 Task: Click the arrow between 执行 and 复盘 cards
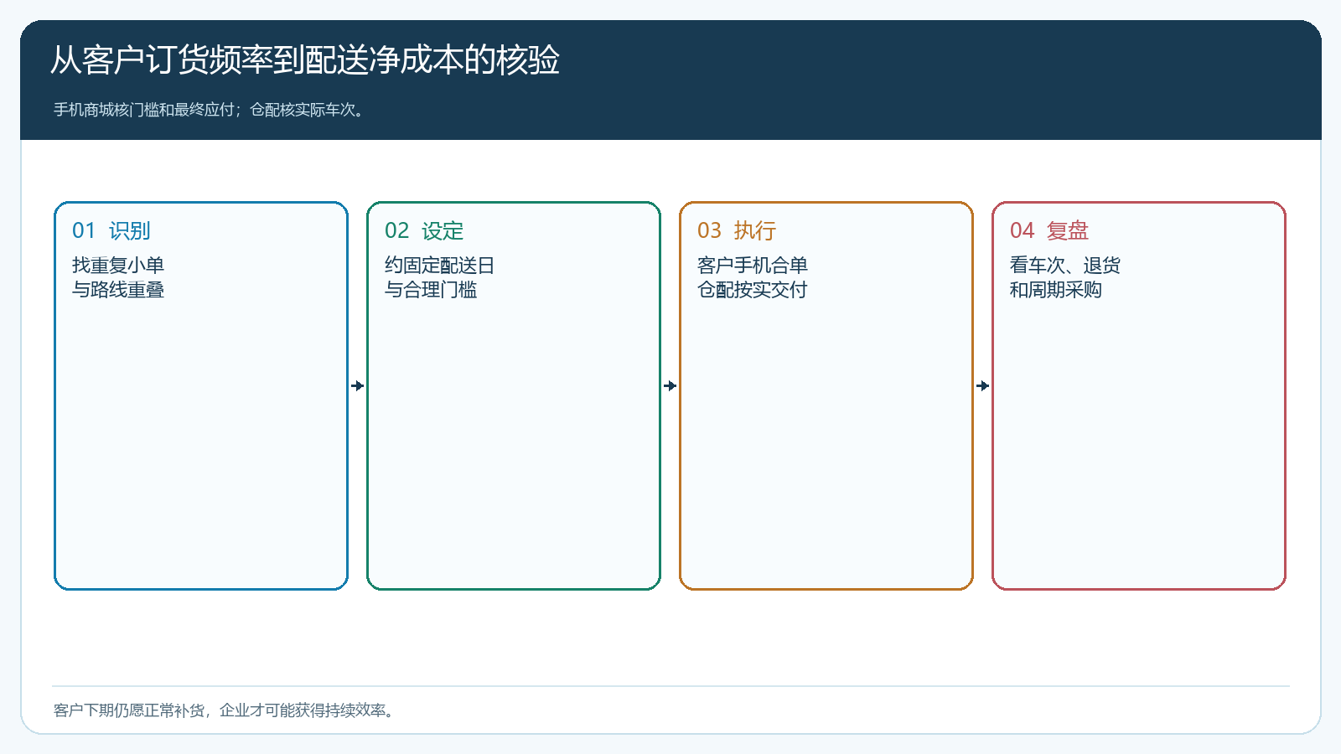point(983,386)
